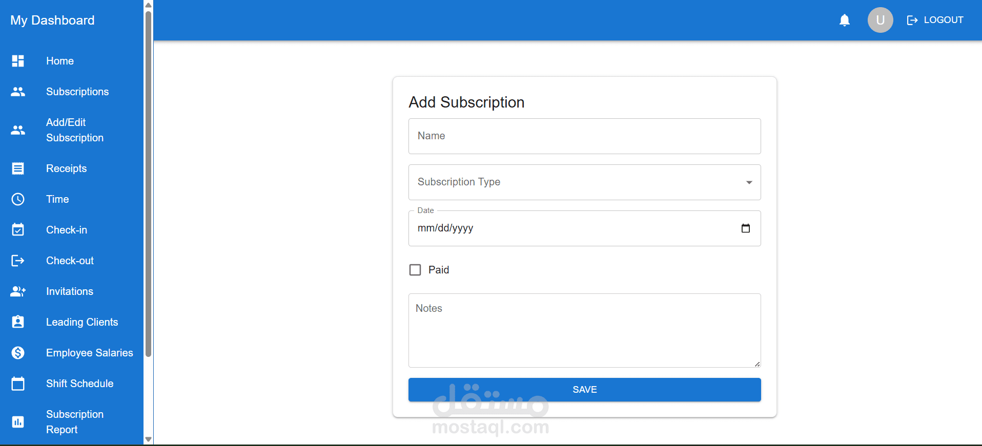Click the Subscriptions people icon

pyautogui.click(x=18, y=92)
